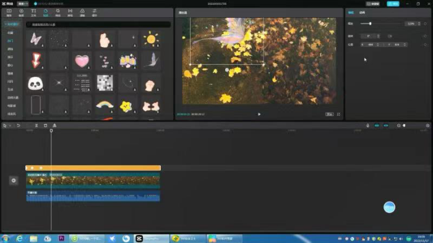This screenshot has height=243, width=433.
Task: Add a rotation keyframe diamond
Action: click(426, 36)
